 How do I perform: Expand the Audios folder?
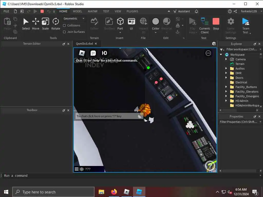[226, 68]
